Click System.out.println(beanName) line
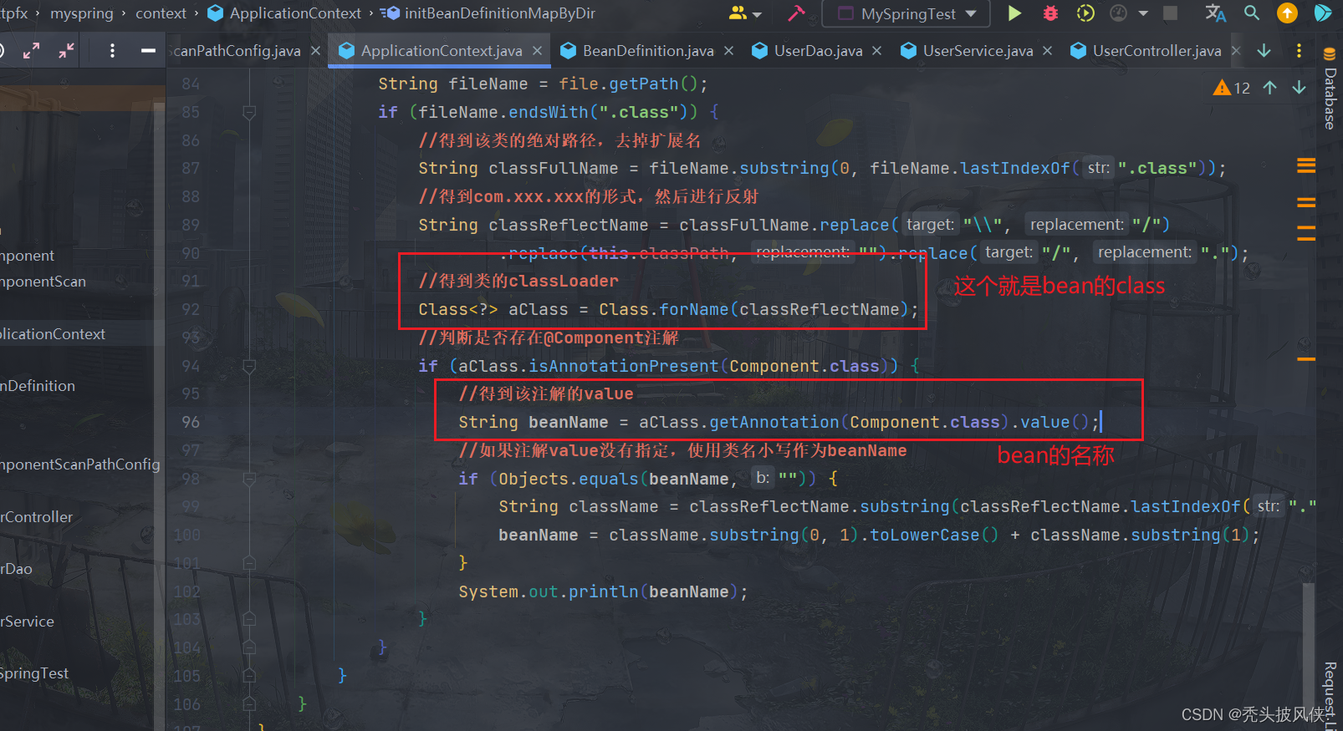The width and height of the screenshot is (1343, 731). pyautogui.click(x=603, y=591)
